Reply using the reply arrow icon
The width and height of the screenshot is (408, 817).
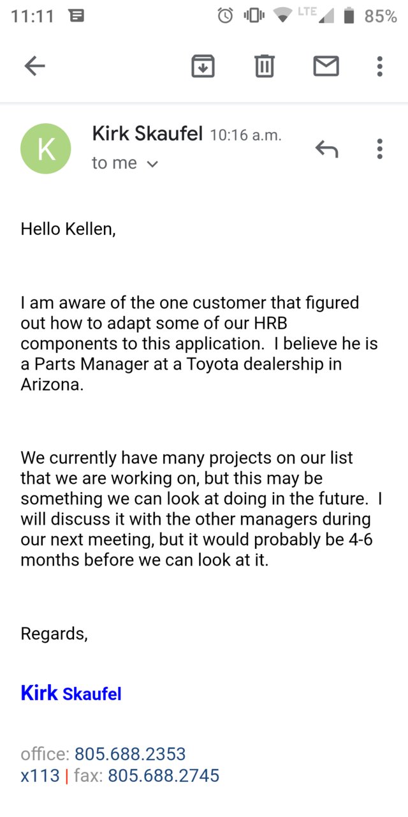pyautogui.click(x=326, y=149)
